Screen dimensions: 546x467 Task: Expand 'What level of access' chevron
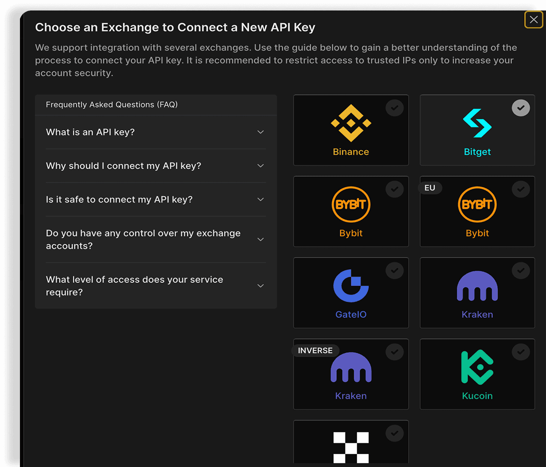[x=260, y=286]
